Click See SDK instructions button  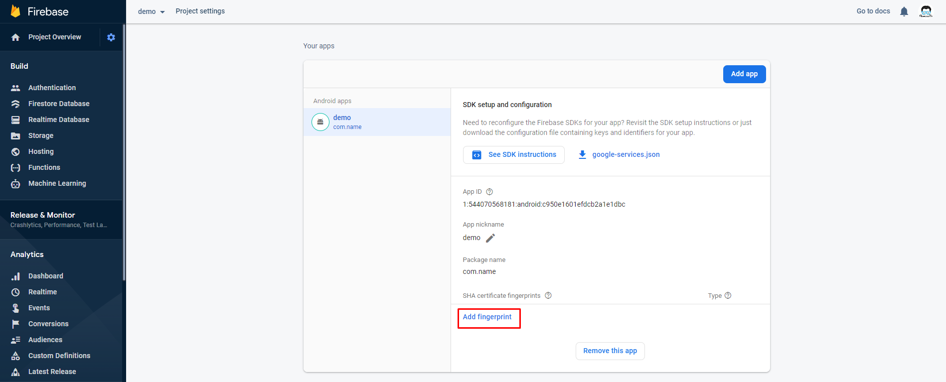coord(513,155)
